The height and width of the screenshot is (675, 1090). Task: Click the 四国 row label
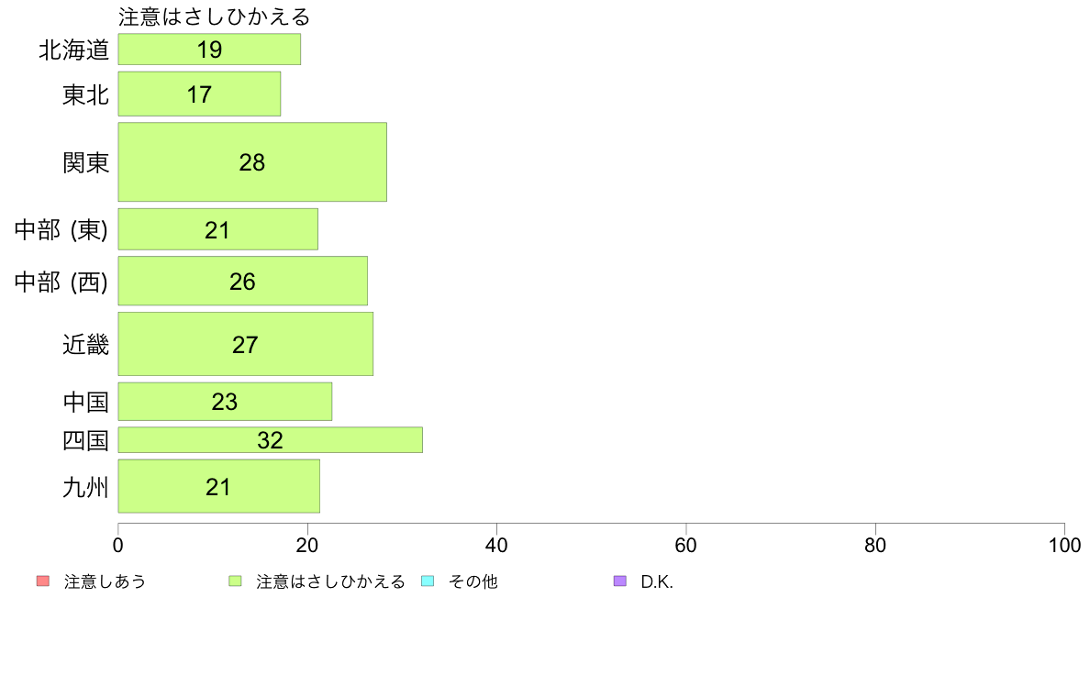click(86, 441)
